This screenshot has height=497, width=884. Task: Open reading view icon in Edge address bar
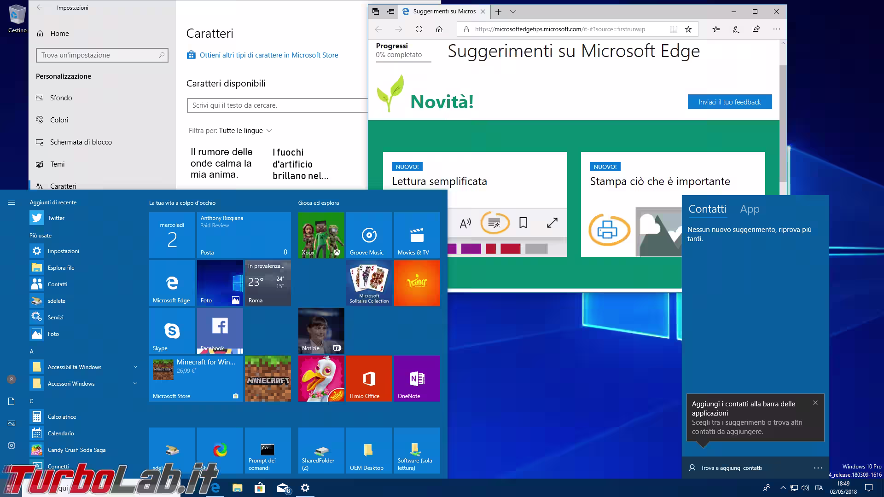coord(673,29)
